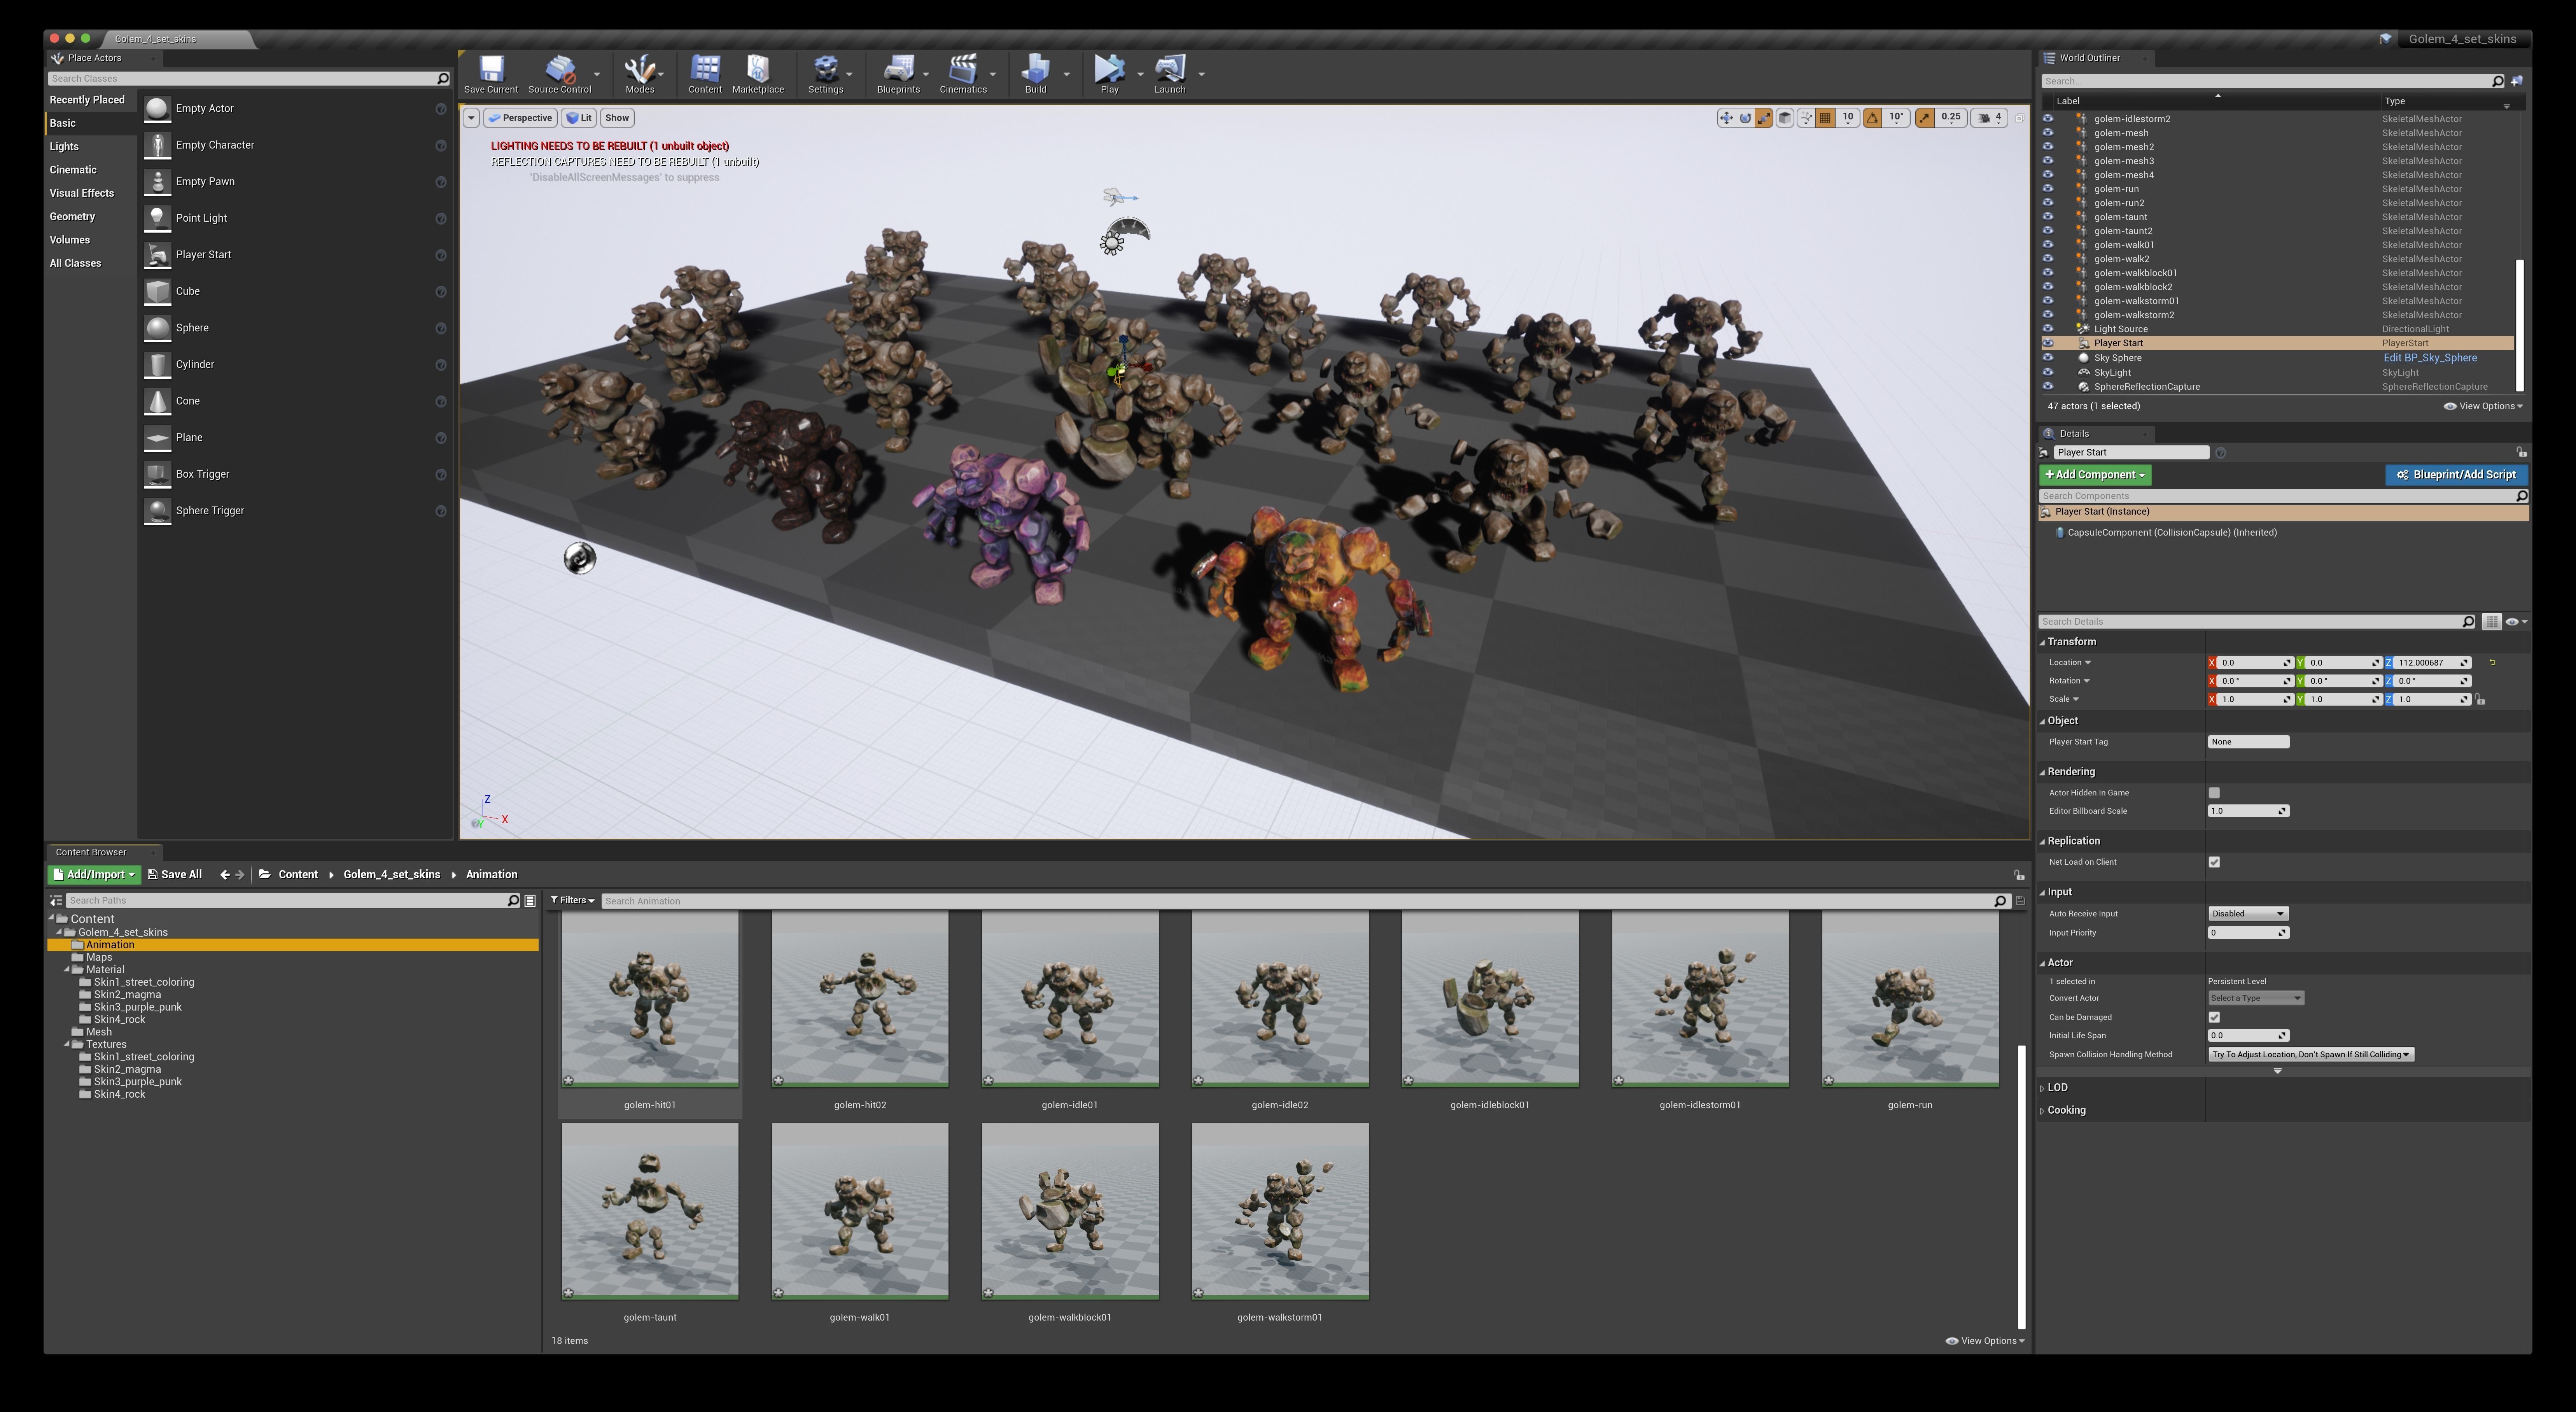Select the viewport translate mode icon
The width and height of the screenshot is (2576, 1412).
pyautogui.click(x=1726, y=118)
